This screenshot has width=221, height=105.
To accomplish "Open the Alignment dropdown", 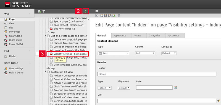I will pyautogui.click(x=124, y=88).
